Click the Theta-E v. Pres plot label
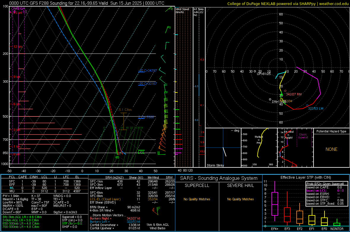 tap(259, 140)
